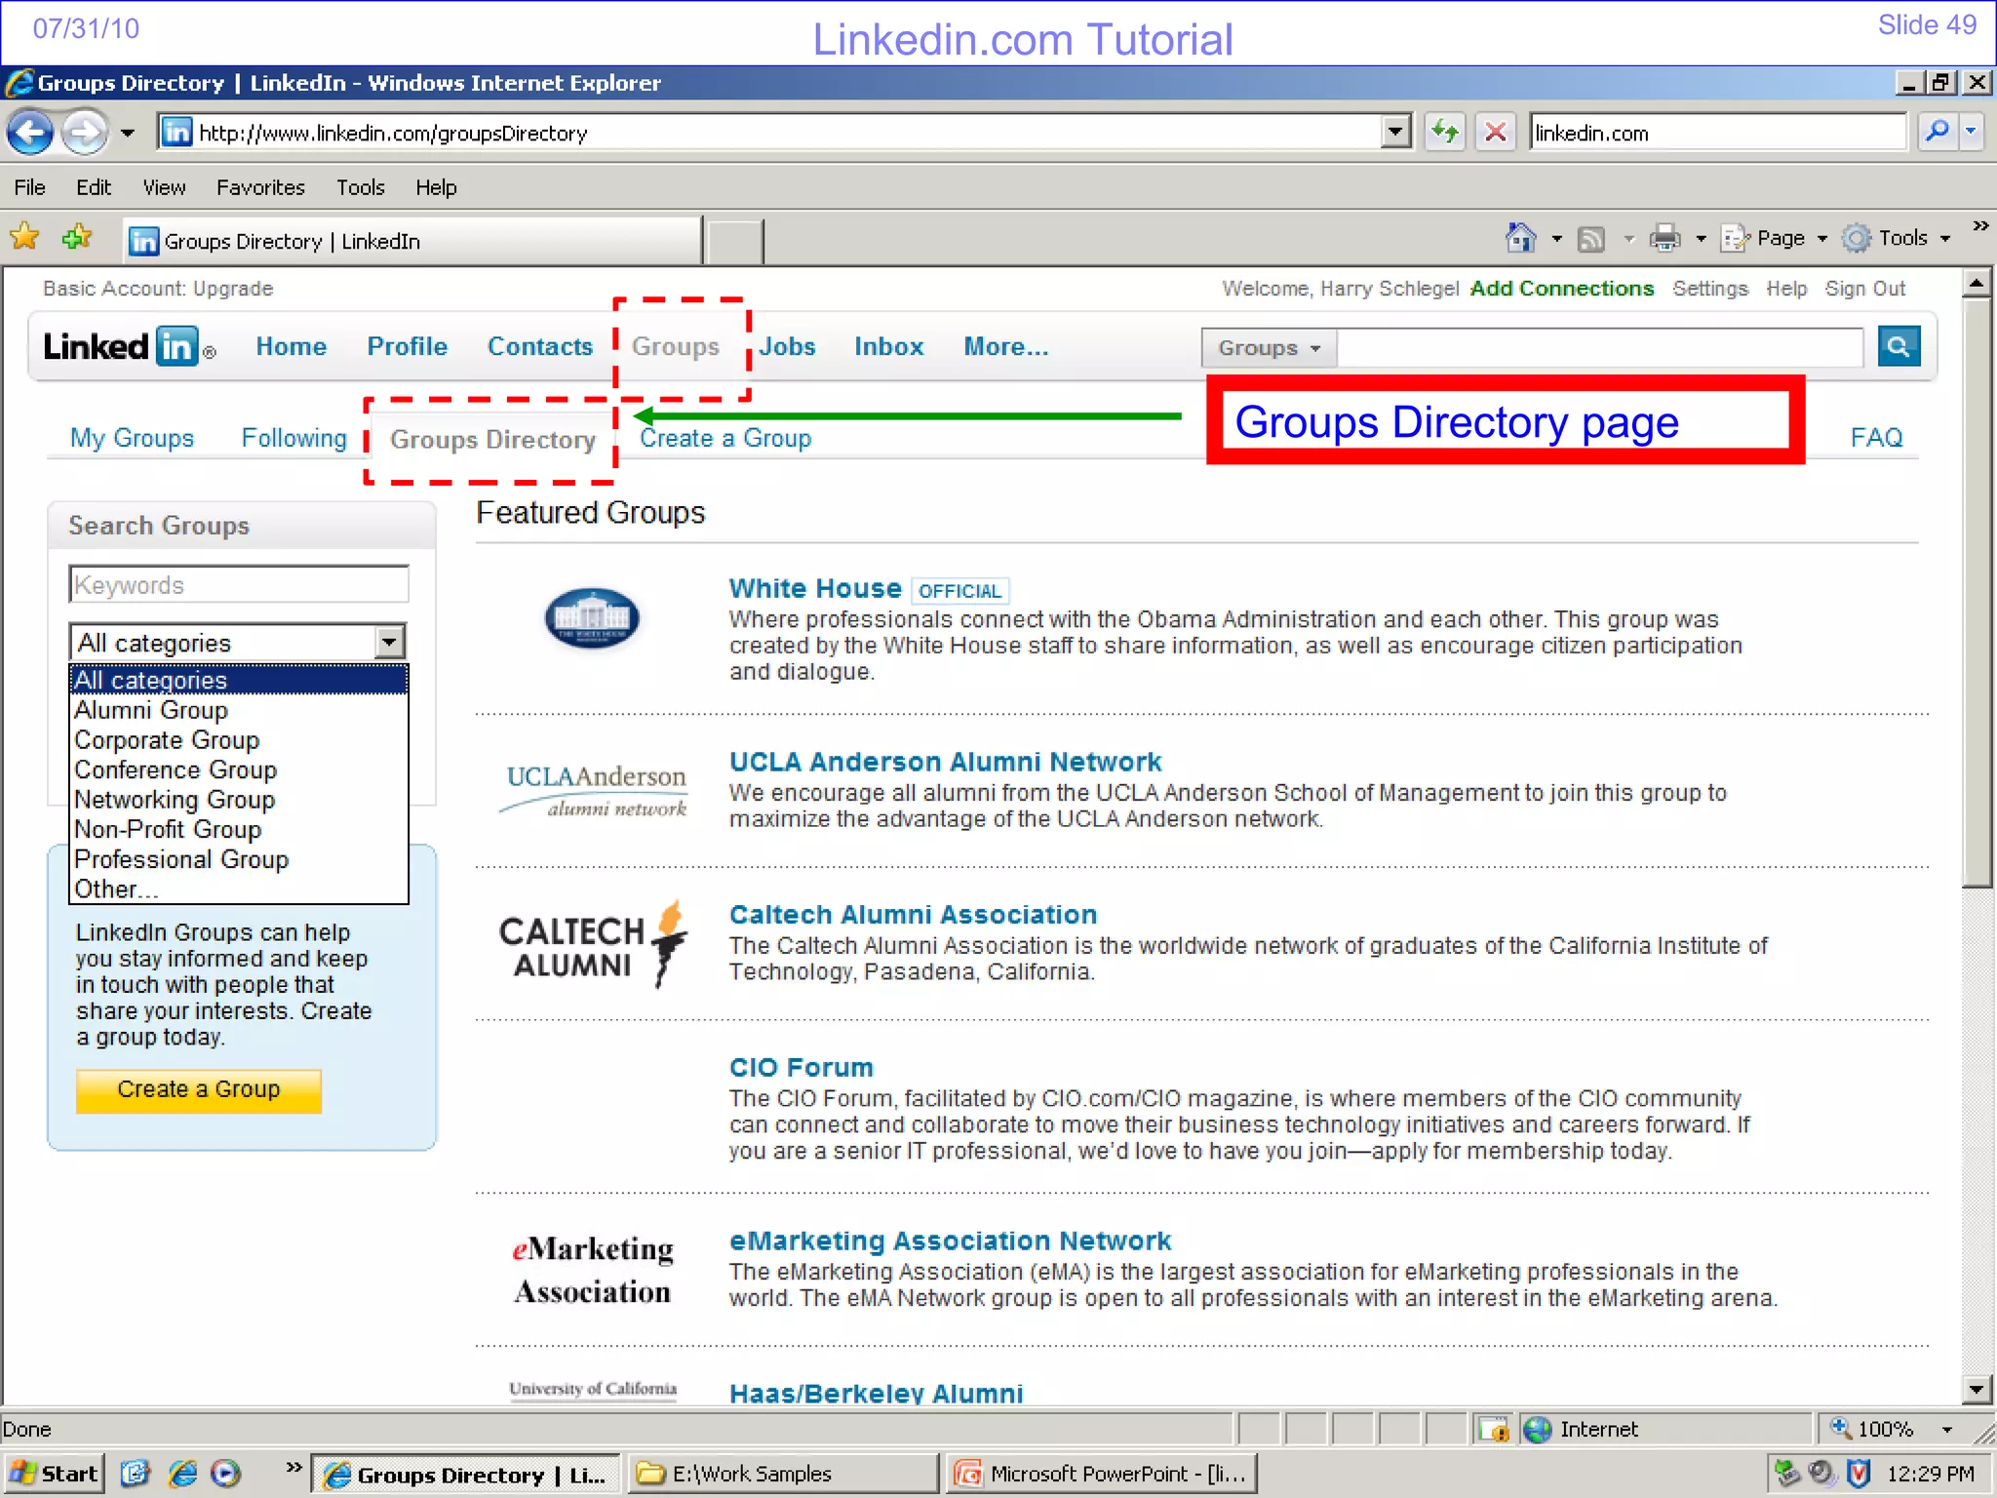Toggle the All categories dropdown arrow

click(x=389, y=642)
